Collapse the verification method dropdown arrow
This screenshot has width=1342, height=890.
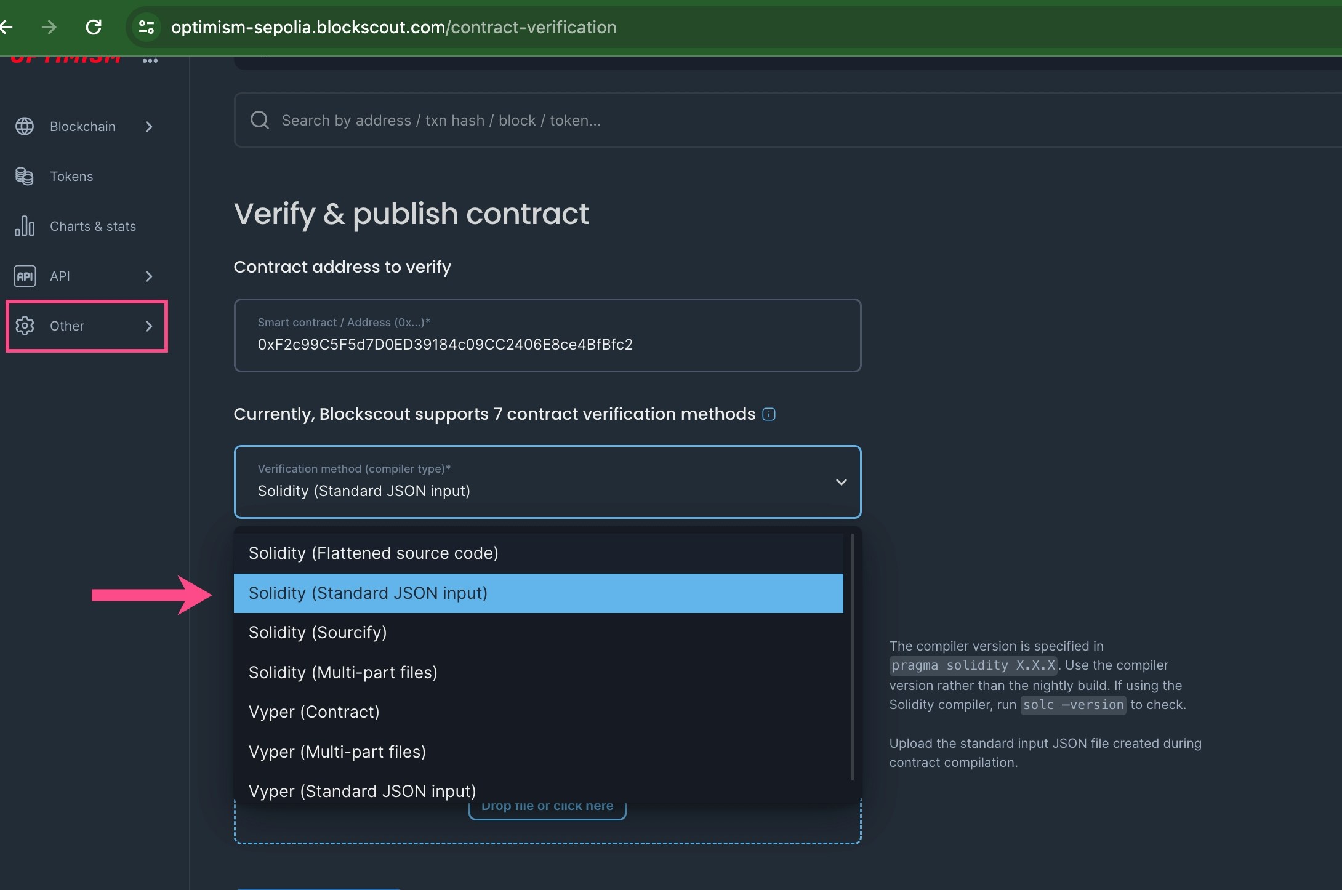[841, 482]
